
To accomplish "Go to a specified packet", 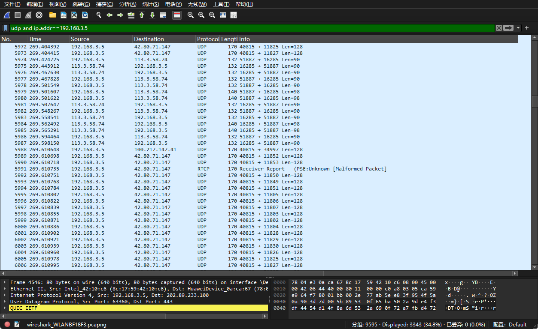I will click(x=131, y=15).
